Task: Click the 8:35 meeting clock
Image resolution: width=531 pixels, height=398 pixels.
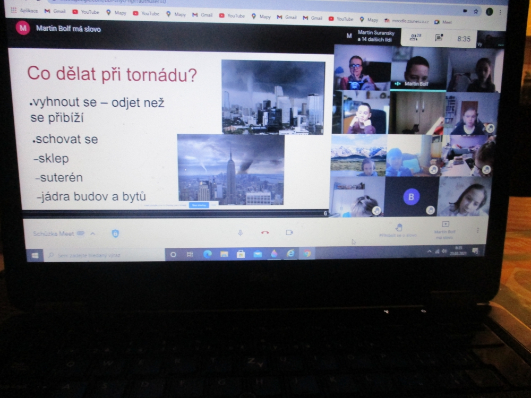Action: click(x=464, y=39)
